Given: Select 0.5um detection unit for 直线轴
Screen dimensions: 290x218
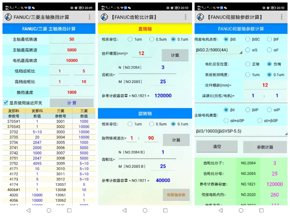Looking at the screenshot, I should pos(152,39).
